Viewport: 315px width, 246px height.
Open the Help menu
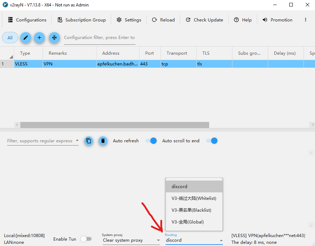coord(243,20)
